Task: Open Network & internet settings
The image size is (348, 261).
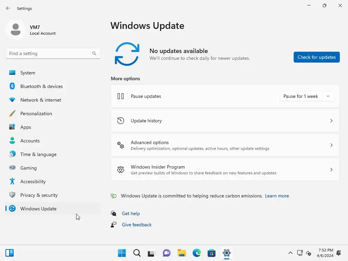Action: (53, 100)
